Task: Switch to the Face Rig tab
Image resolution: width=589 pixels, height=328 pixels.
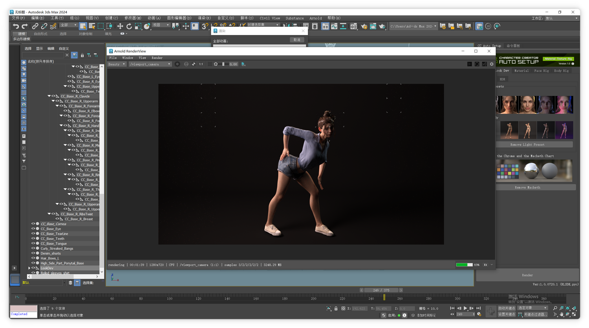Action: point(541,71)
